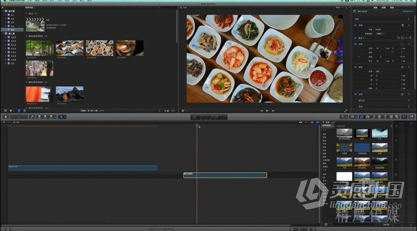Screen dimensions: 417x231
Task: Switch to first inspector tab
Action: coord(375,8)
